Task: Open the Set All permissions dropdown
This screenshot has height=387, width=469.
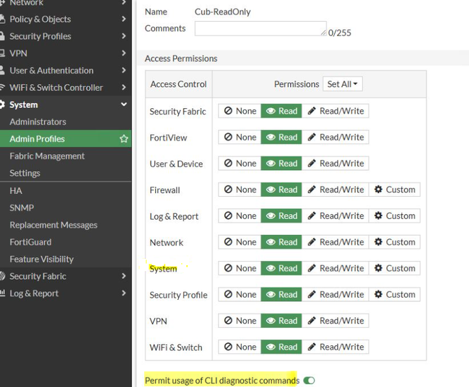Action: coord(343,84)
